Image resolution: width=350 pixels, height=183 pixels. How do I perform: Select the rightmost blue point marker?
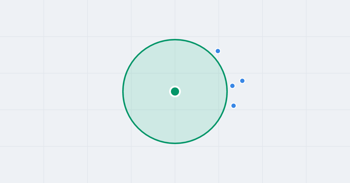(x=242, y=81)
